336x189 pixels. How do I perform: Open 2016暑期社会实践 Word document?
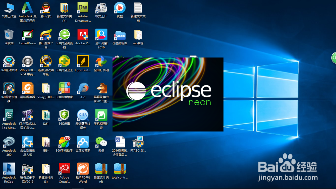120,142
